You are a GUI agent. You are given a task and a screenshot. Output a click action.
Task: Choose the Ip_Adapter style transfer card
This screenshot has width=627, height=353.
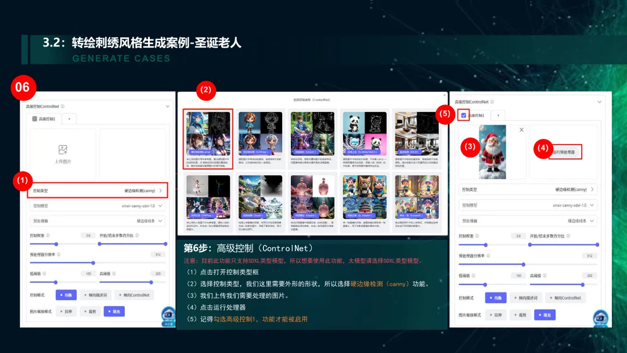365,203
